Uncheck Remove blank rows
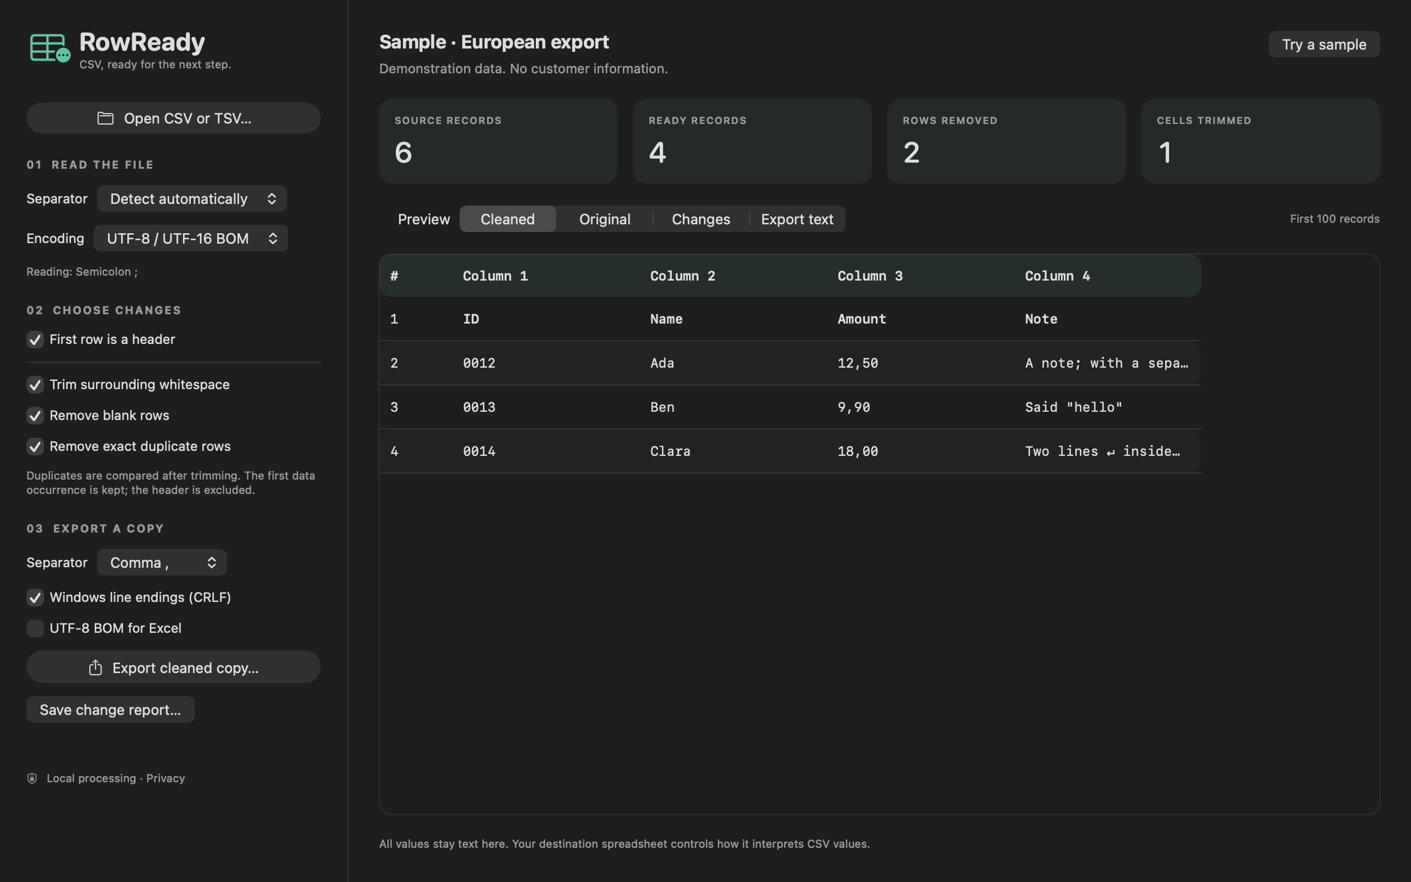Viewport: 1411px width, 882px height. (x=35, y=415)
